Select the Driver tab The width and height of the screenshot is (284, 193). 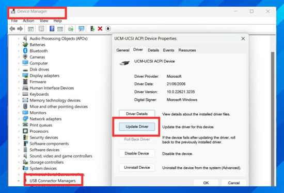138,49
